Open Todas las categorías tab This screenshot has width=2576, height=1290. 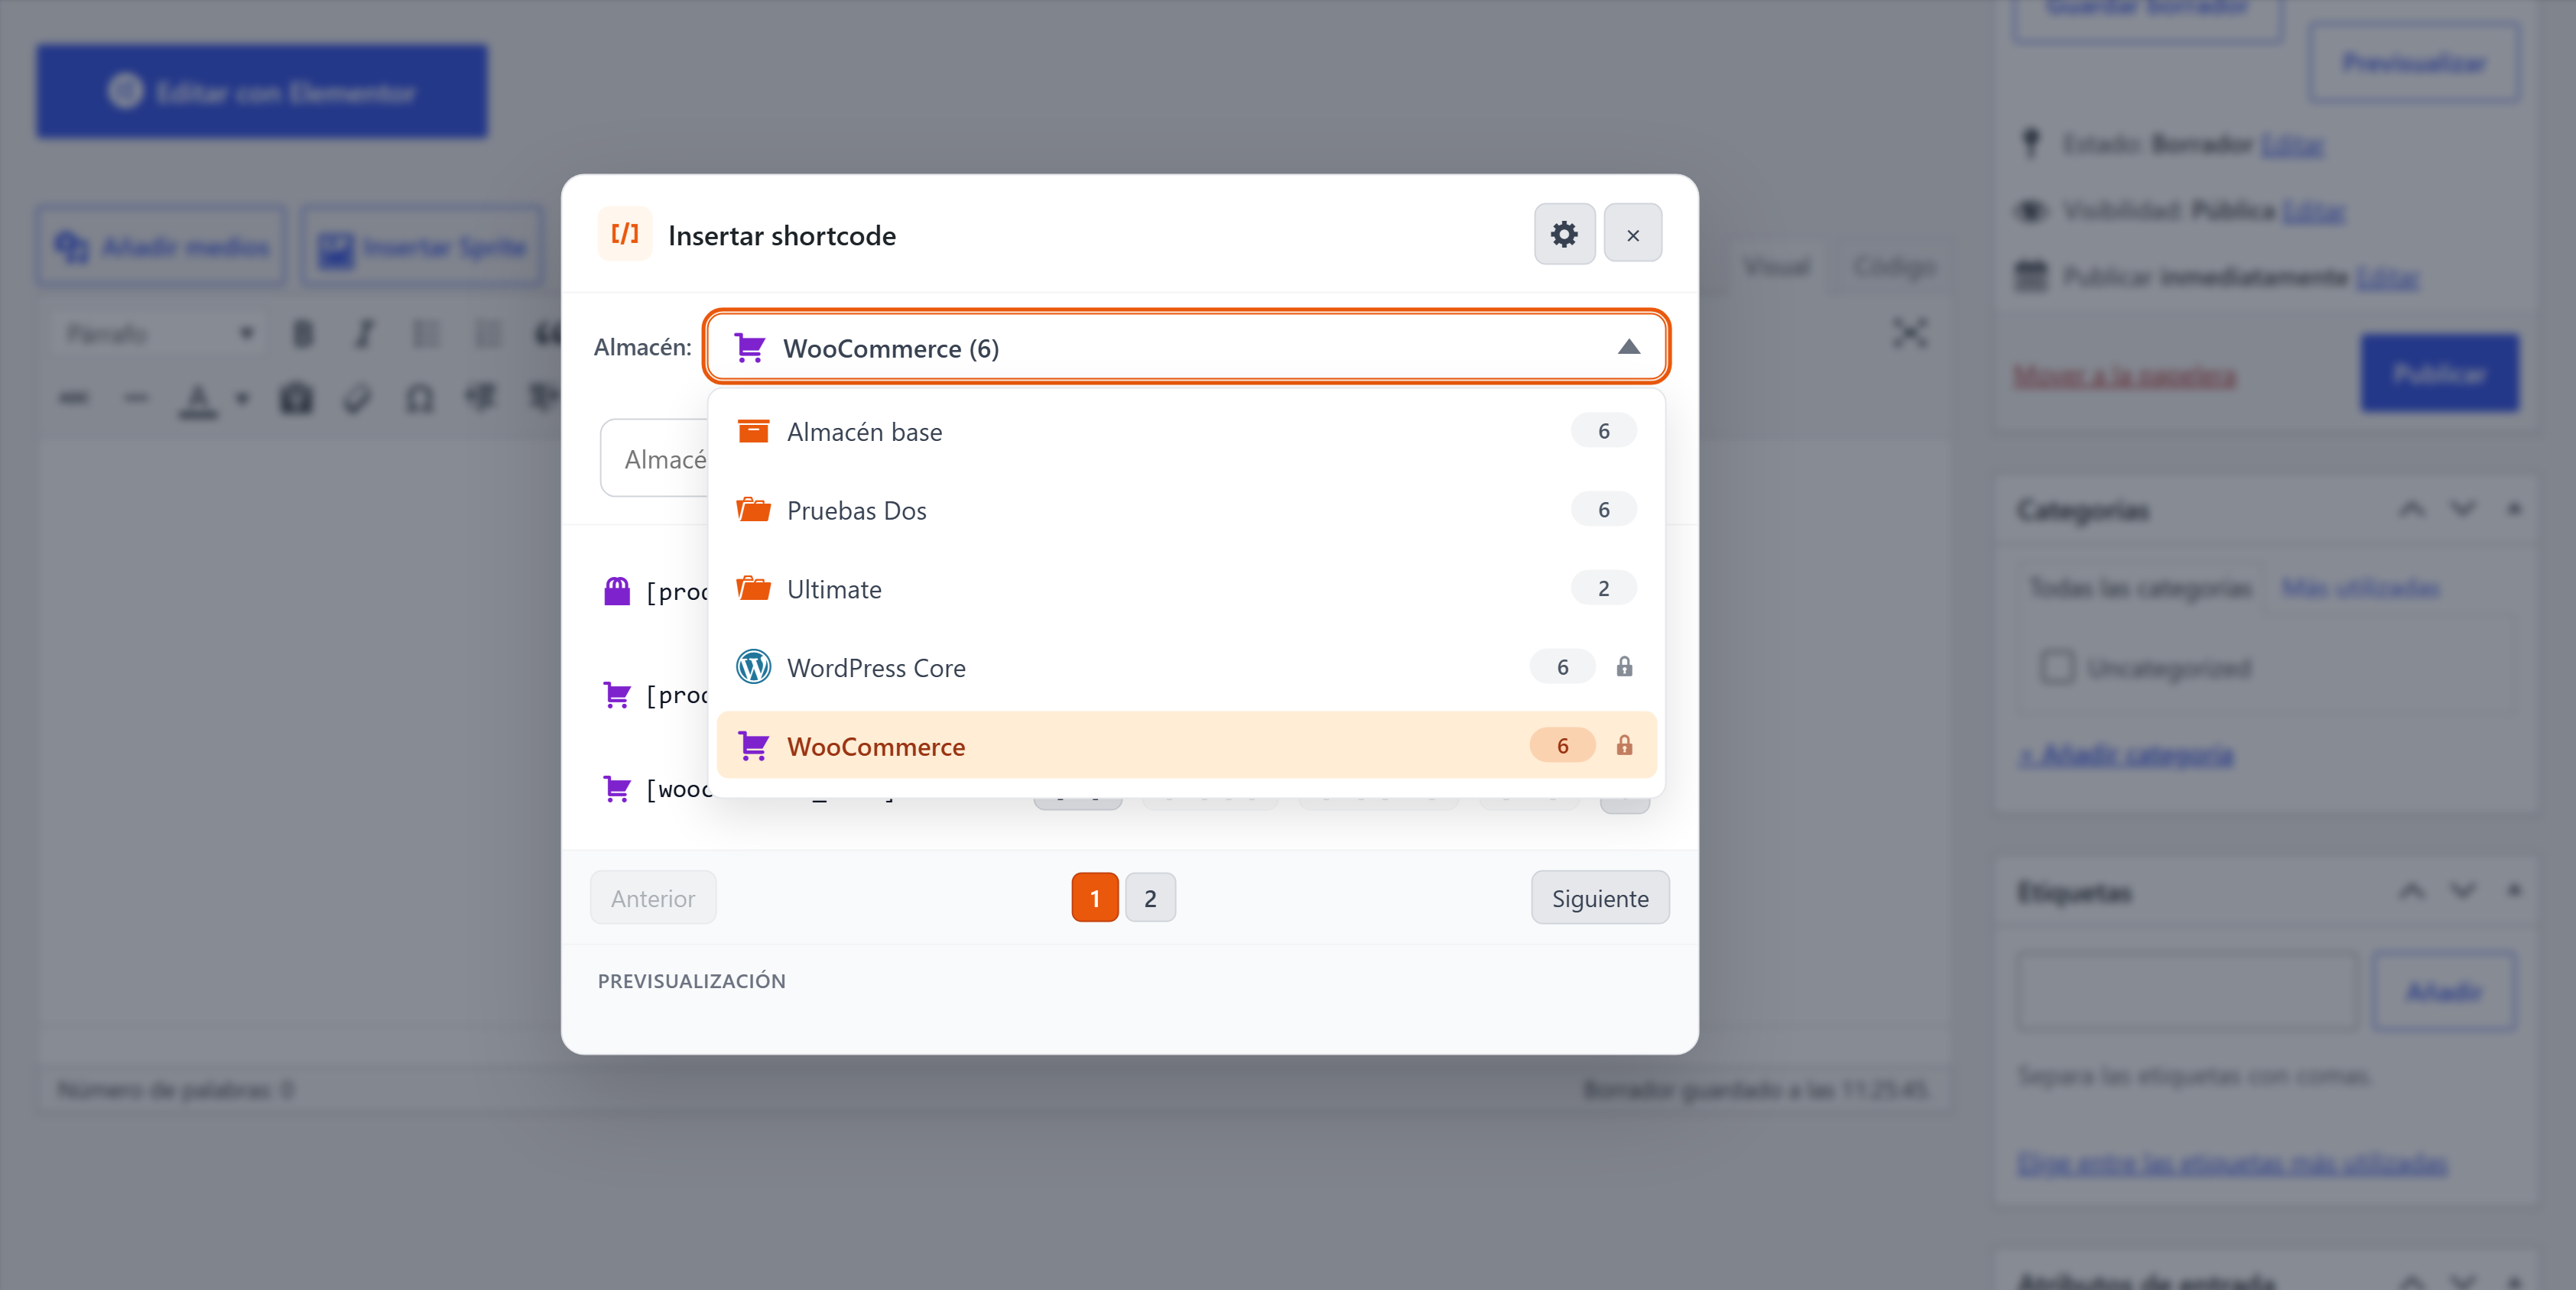2140,588
